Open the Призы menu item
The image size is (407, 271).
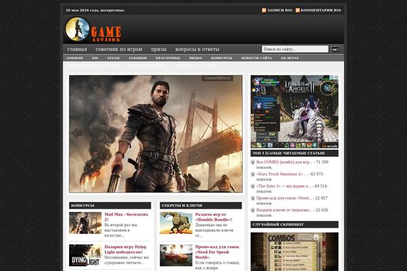coord(159,49)
